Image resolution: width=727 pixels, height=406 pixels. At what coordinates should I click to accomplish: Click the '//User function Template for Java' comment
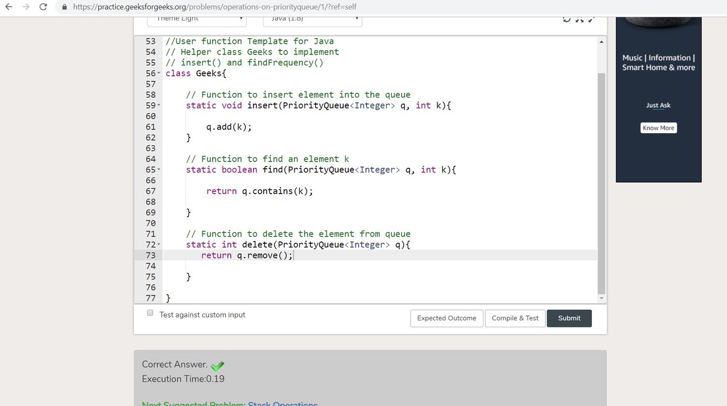click(x=250, y=41)
